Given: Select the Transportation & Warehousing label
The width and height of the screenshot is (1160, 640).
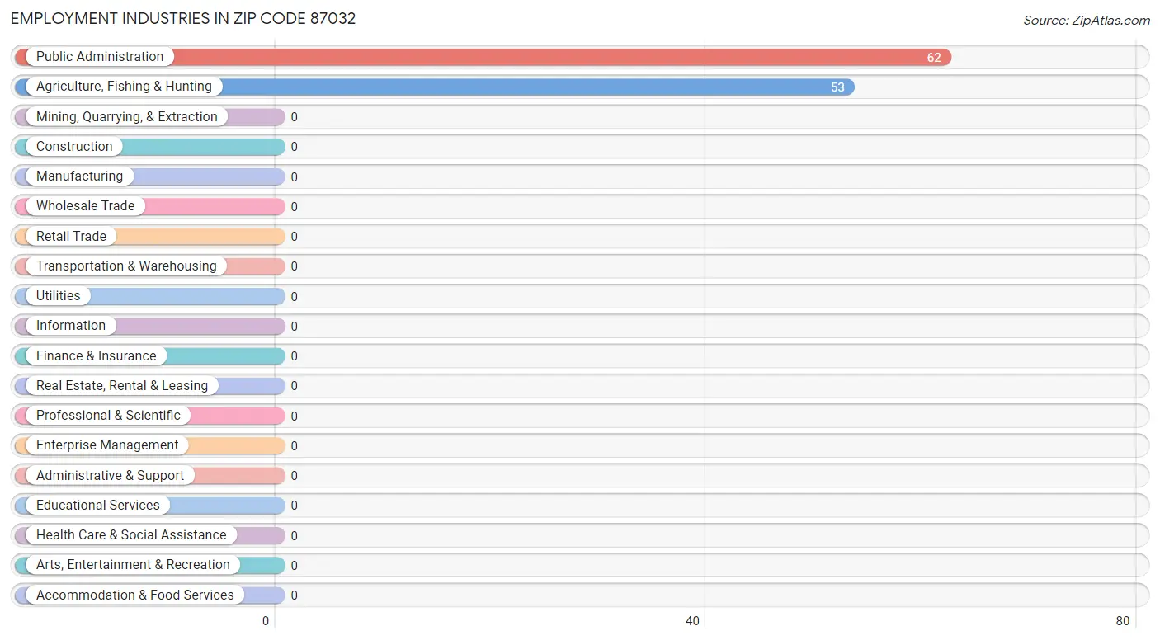Looking at the screenshot, I should coord(126,266).
